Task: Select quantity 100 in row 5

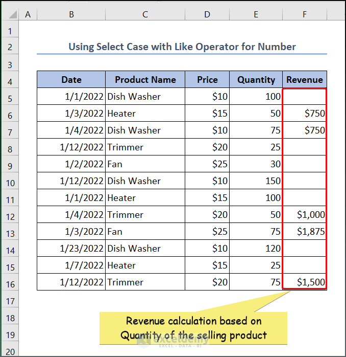Action: (x=256, y=97)
